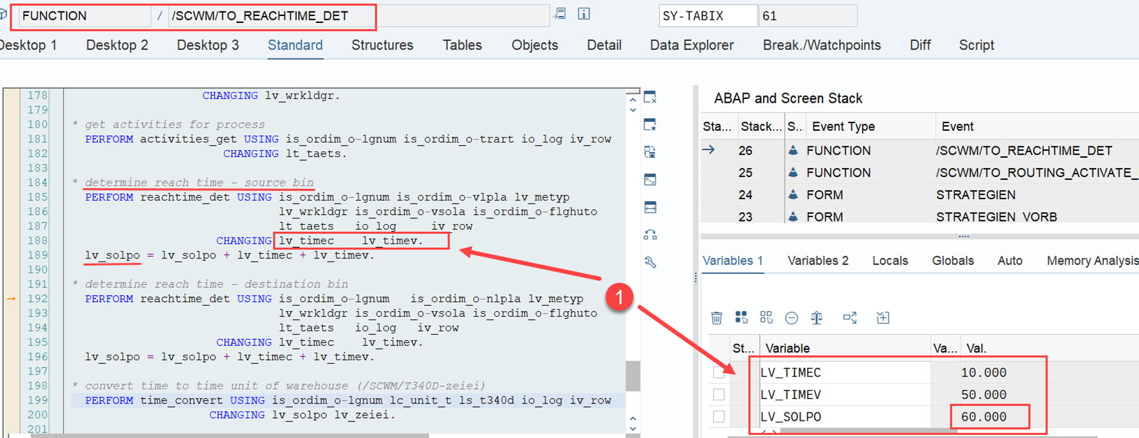The width and height of the screenshot is (1139, 438).
Task: Click the close tool icon beside source editor
Action: click(x=650, y=97)
